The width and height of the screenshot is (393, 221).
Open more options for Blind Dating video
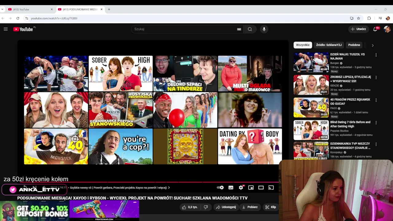pos(376,123)
